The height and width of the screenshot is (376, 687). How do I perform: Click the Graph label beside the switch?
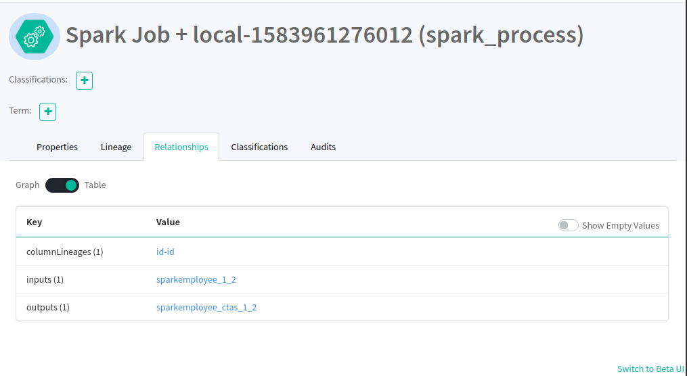click(28, 185)
